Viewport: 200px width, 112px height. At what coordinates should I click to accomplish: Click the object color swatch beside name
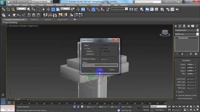pyautogui.click(x=197, y=30)
